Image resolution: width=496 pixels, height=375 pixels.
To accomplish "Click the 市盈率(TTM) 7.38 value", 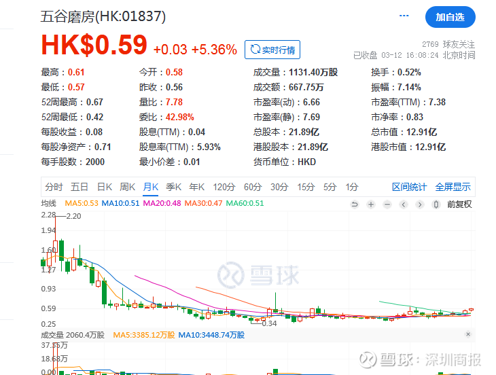I will (x=437, y=102).
